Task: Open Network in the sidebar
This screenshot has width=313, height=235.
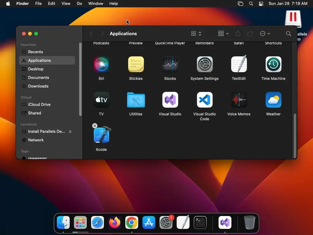Action: point(47,140)
